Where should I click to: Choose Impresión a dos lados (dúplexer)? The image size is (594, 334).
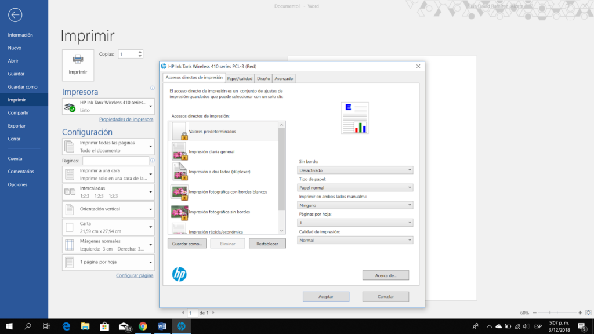[x=223, y=172]
